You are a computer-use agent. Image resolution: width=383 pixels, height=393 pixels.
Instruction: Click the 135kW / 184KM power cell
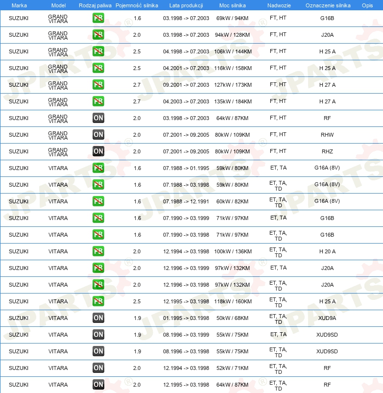[x=233, y=101]
